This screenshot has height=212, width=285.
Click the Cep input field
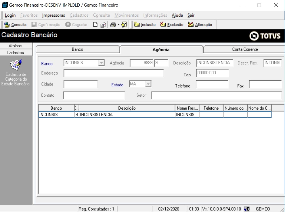[x=212, y=73]
